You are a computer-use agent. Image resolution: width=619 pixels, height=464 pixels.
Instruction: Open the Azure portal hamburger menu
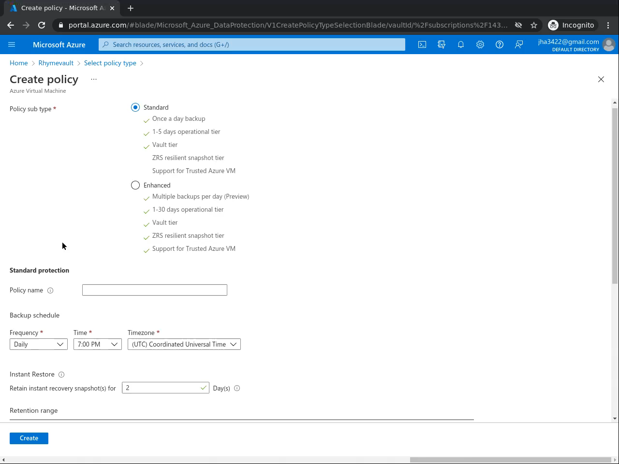(x=12, y=44)
